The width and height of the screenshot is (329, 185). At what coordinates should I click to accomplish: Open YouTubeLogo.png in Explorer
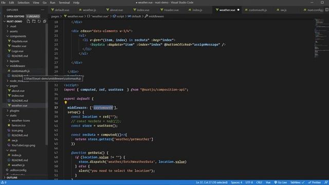coord(23,145)
